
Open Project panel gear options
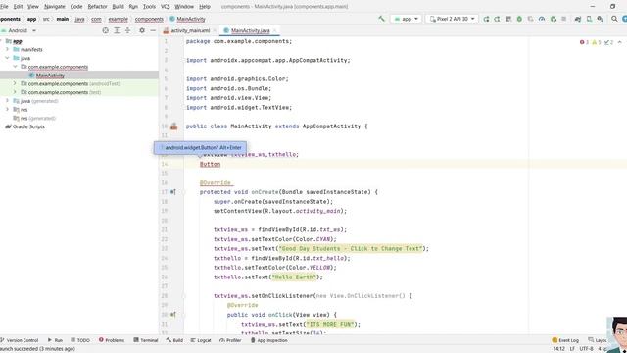(x=142, y=30)
